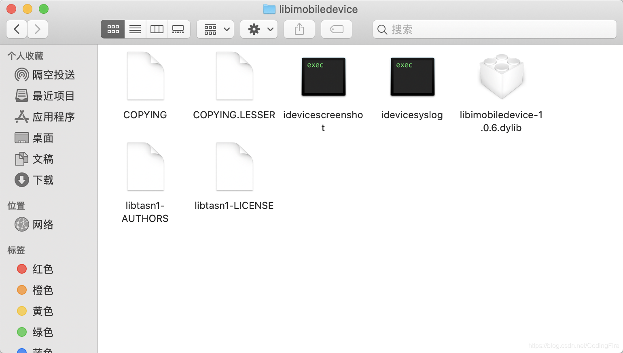Switch to column view
Image resolution: width=623 pixels, height=353 pixels.
pos(157,29)
